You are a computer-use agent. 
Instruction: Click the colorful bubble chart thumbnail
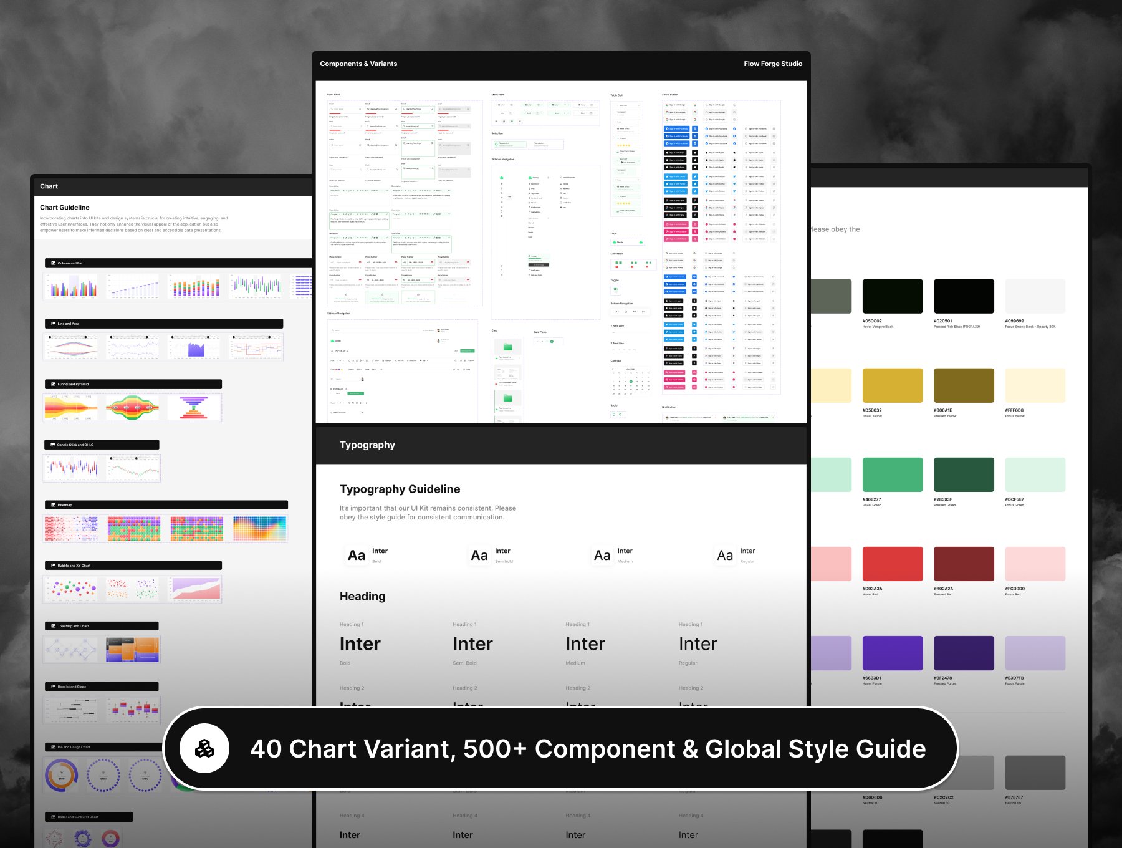[71, 589]
